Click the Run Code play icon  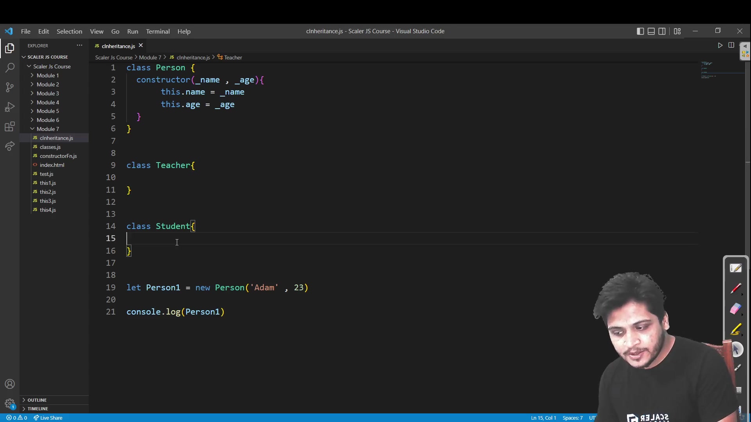pyautogui.click(x=720, y=45)
